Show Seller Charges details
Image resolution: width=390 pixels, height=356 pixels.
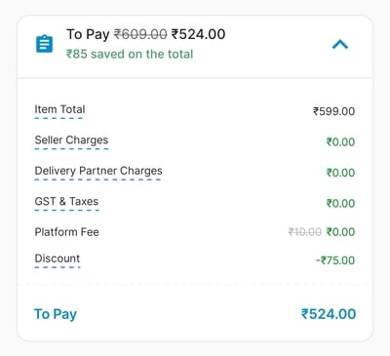71,140
